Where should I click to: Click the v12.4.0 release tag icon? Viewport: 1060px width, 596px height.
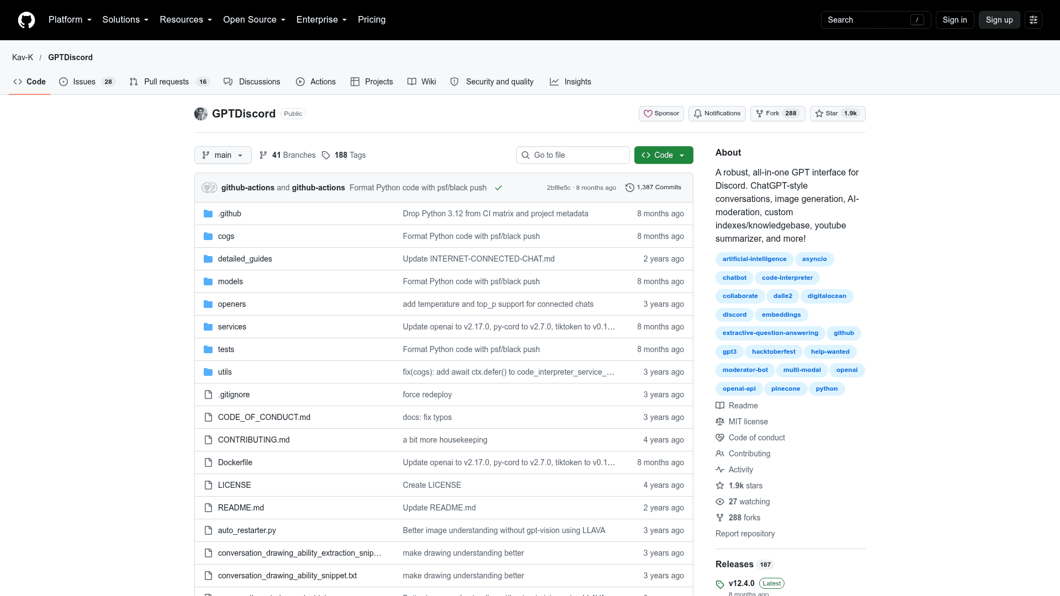pyautogui.click(x=720, y=584)
